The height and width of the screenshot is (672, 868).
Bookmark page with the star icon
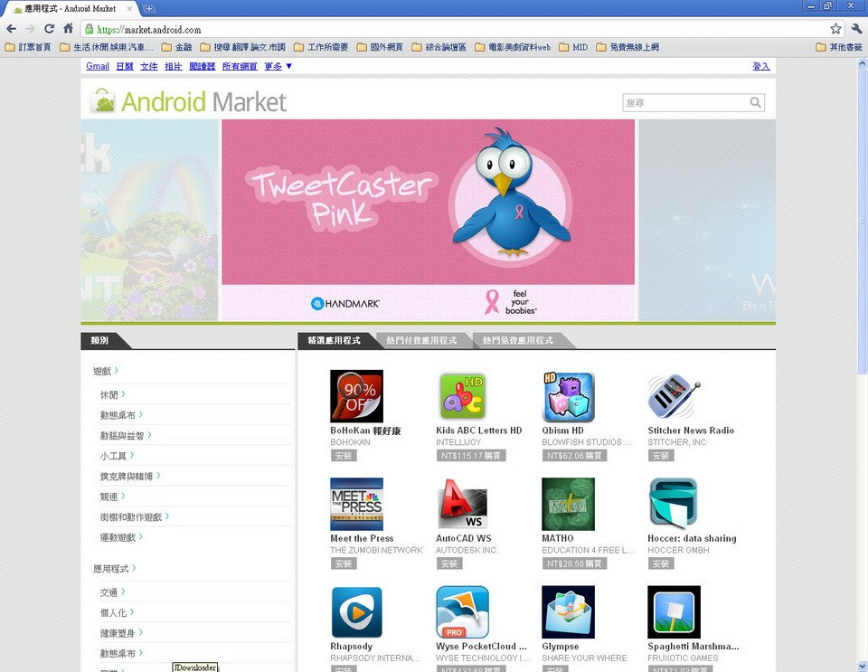[835, 29]
